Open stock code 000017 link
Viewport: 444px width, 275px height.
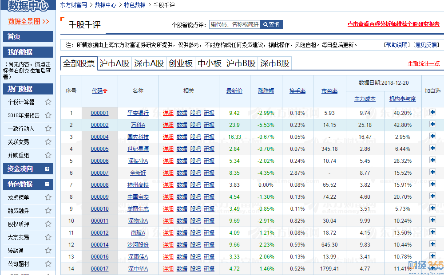pos(99,269)
